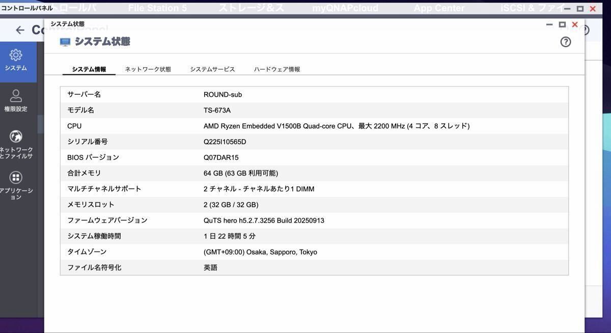Viewport: 611px width, 333px height.
Task: Switch to the ハードウェア情報 tab
Action: pos(276,69)
